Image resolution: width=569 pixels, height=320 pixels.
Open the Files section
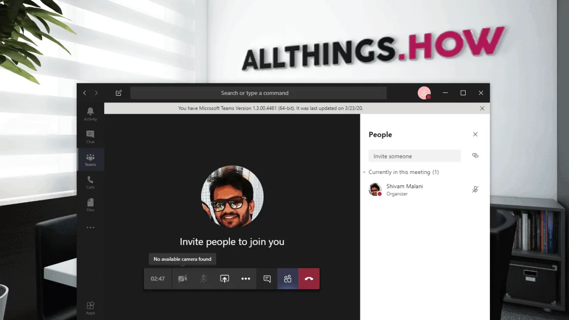coord(90,205)
